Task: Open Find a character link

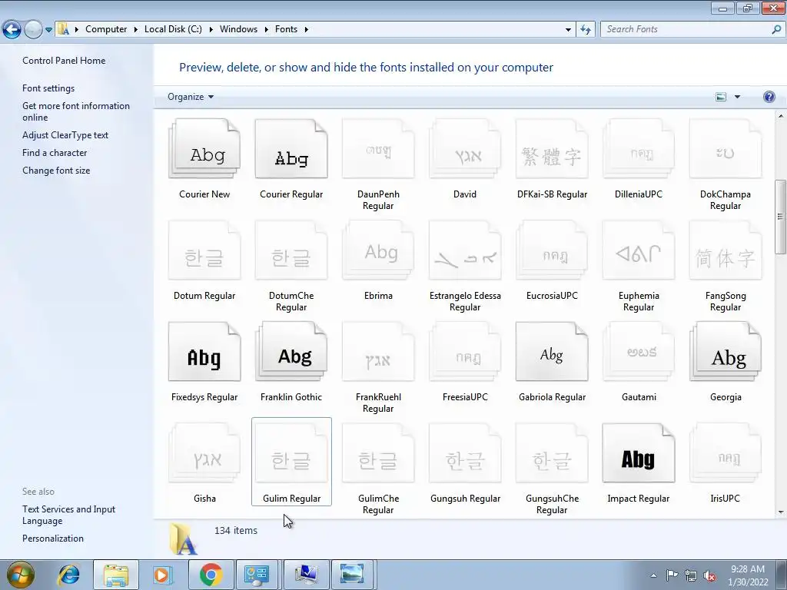Action: 55,153
